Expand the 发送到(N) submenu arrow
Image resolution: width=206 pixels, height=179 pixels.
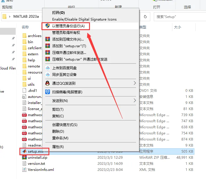(x=135, y=101)
